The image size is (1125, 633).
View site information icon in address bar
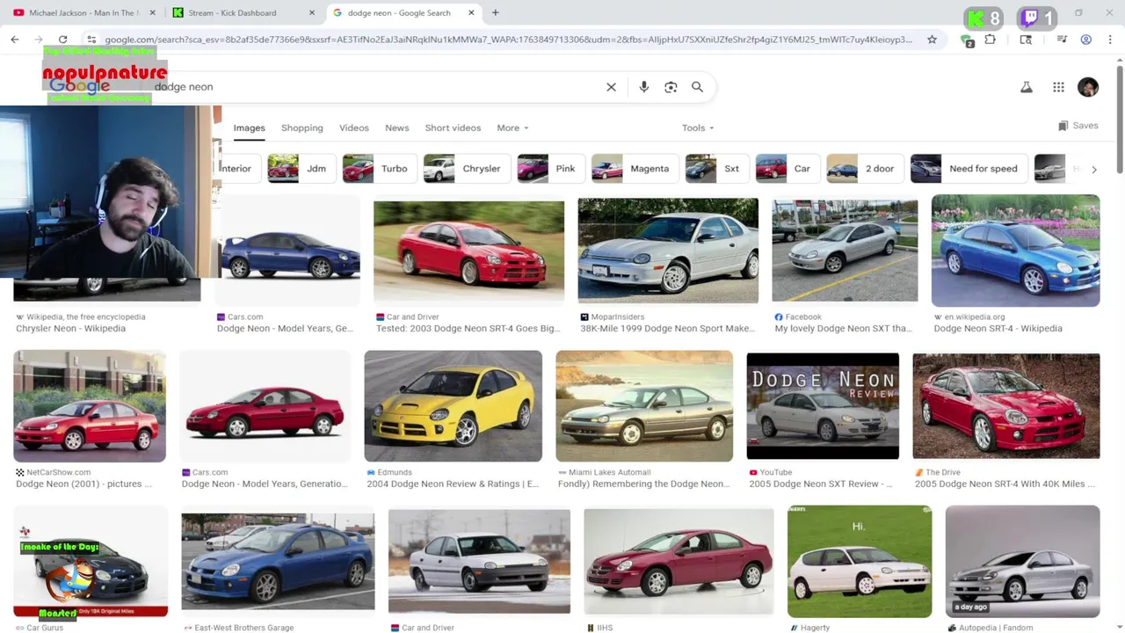[x=91, y=40]
